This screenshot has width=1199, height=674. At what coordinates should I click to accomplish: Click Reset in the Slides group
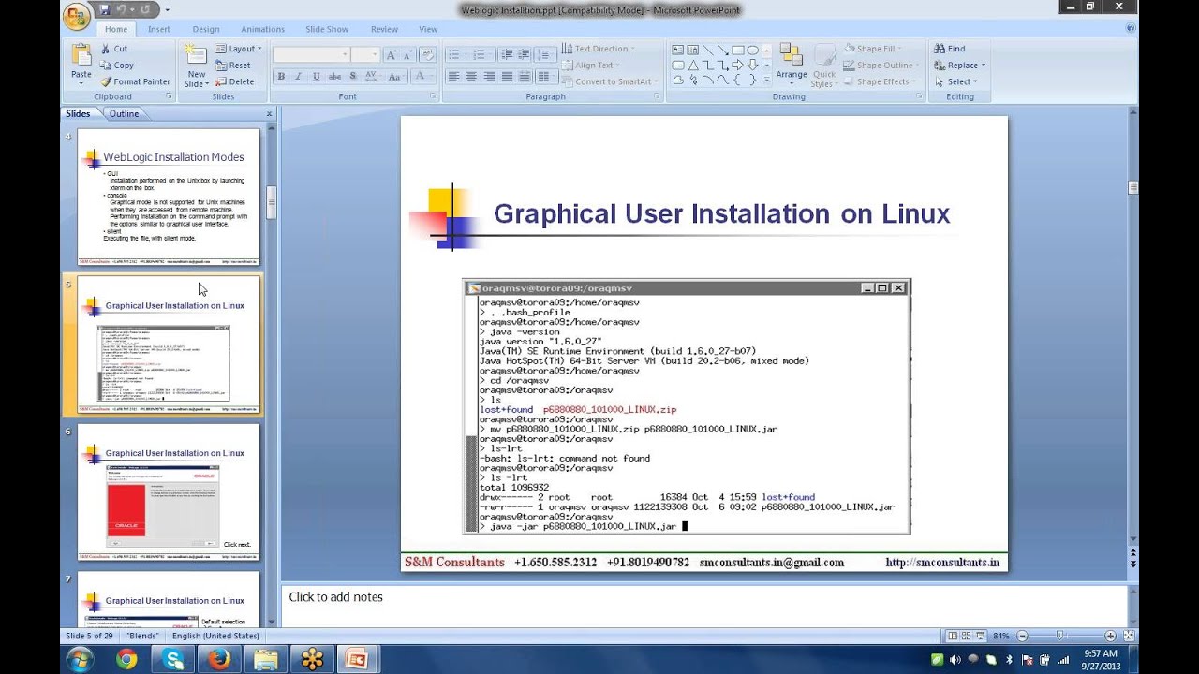tap(233, 66)
